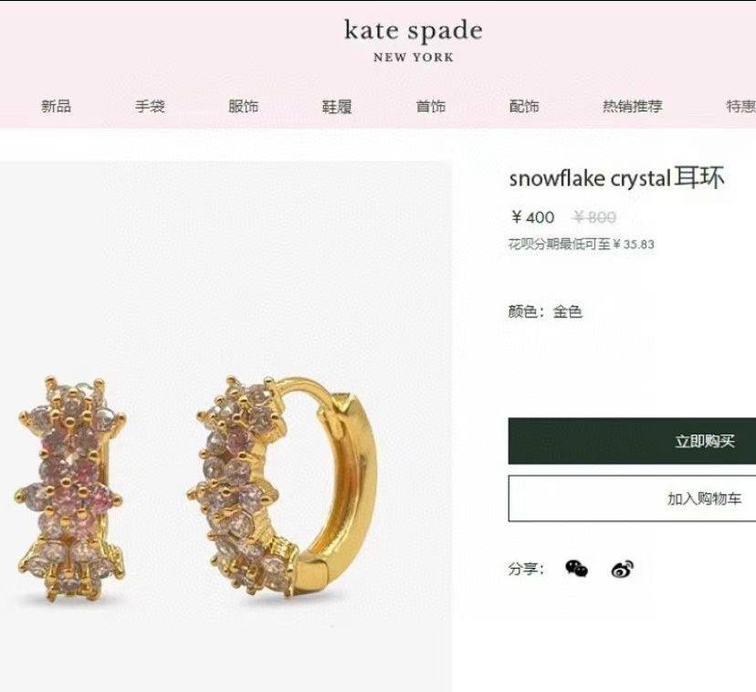Image resolution: width=756 pixels, height=692 pixels.
Task: Click the side-view hoop earring image
Action: coord(282,486)
